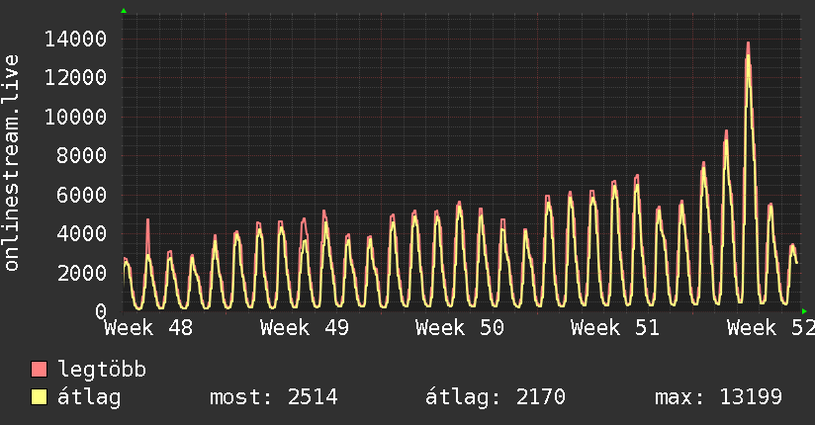Click the 6000 y-axis label
This screenshot has width=815, height=425.
82,195
